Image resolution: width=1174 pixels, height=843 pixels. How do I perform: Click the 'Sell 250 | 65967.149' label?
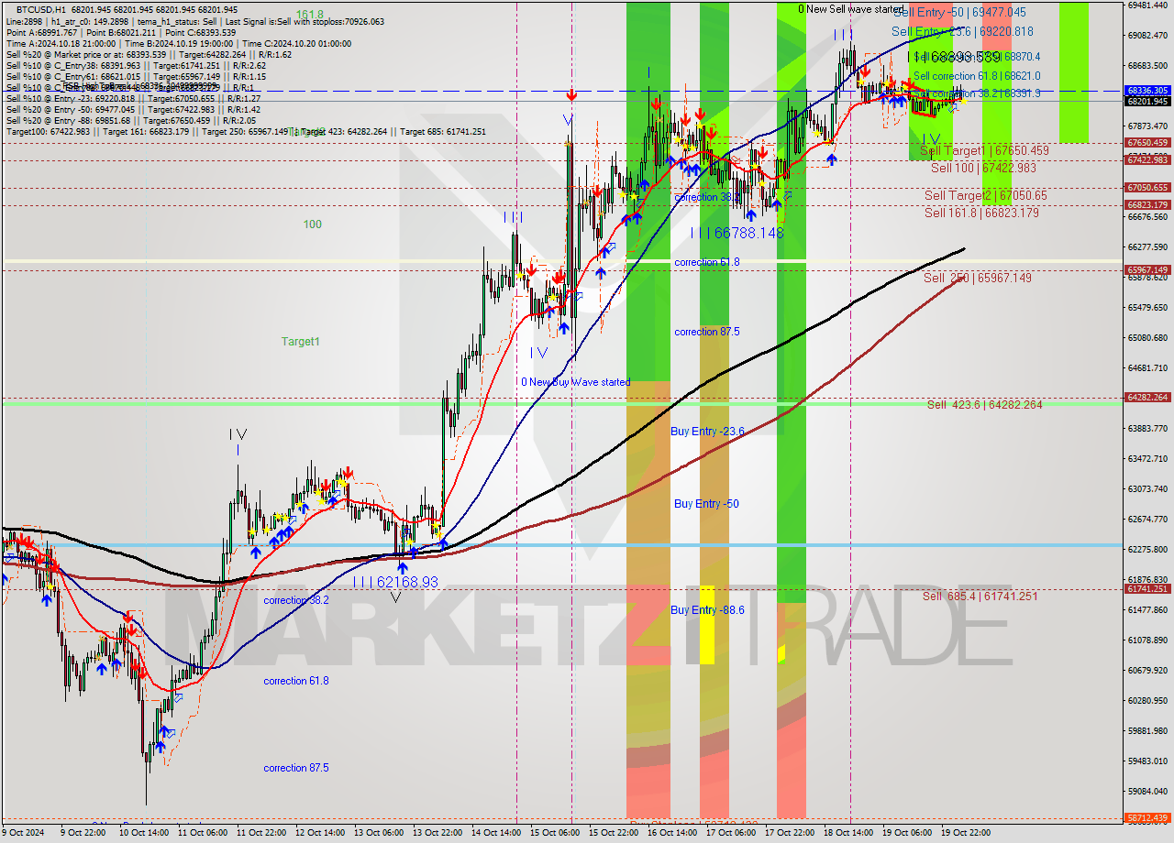977,278
